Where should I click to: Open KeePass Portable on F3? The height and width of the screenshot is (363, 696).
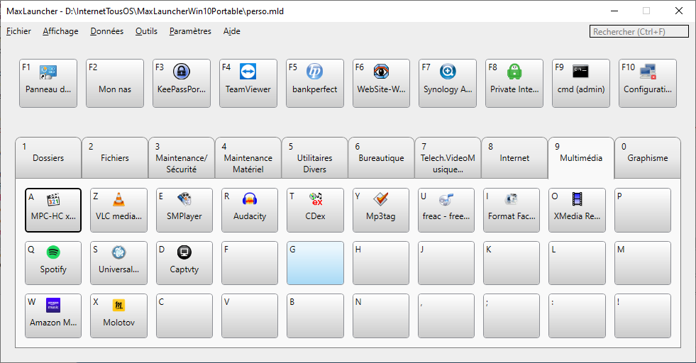[182, 83]
